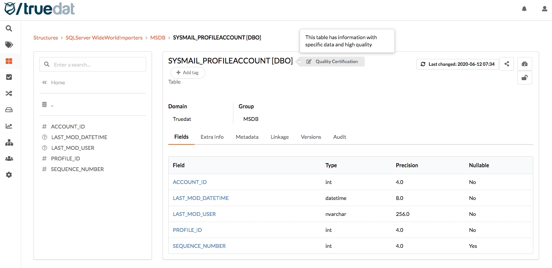Open the dashboard gauge icon button
The height and width of the screenshot is (268, 552).
click(x=525, y=64)
